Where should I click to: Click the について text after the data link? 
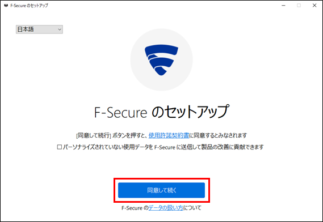pos(192,208)
